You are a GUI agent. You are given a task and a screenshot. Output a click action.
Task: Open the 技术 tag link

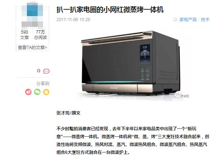(x=205, y=20)
